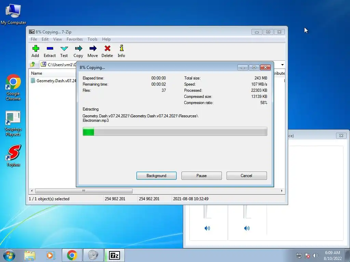Click the Remaining time value 00:00:02

pyautogui.click(x=159, y=84)
